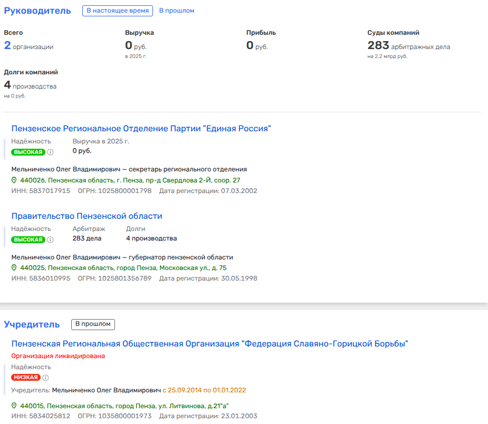Click the '4 производства' debts summary

(30, 85)
